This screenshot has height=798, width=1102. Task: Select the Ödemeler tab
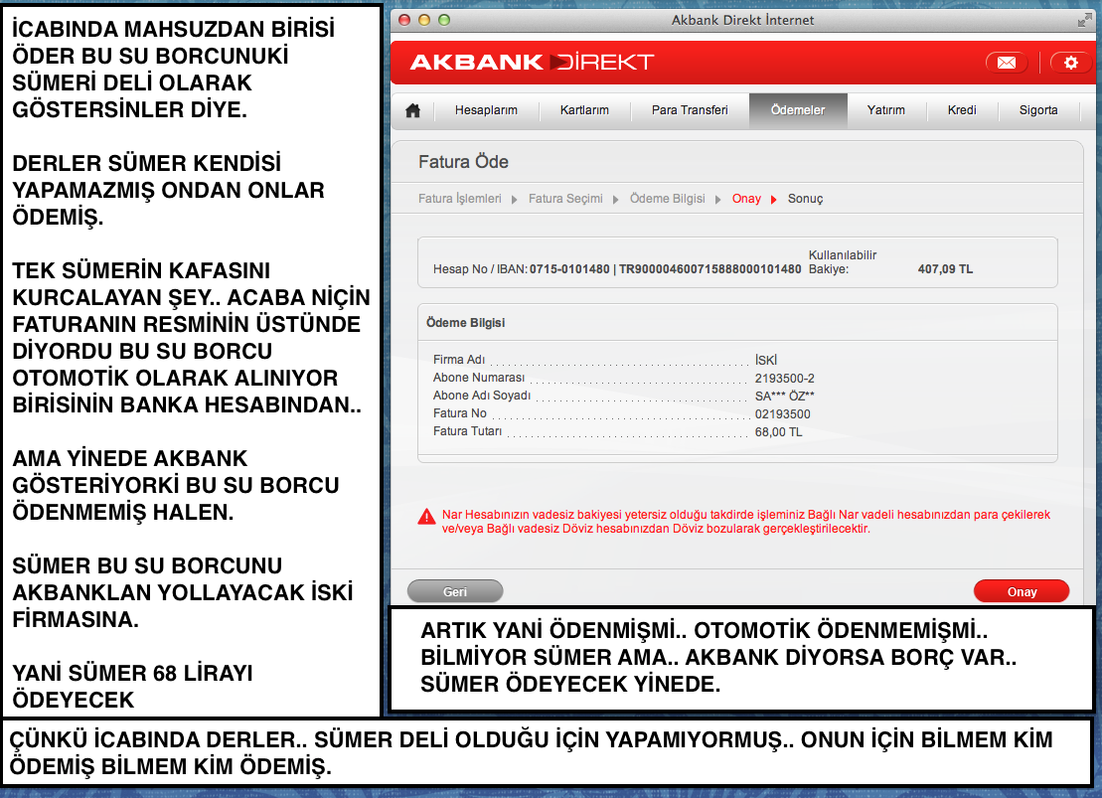point(798,110)
